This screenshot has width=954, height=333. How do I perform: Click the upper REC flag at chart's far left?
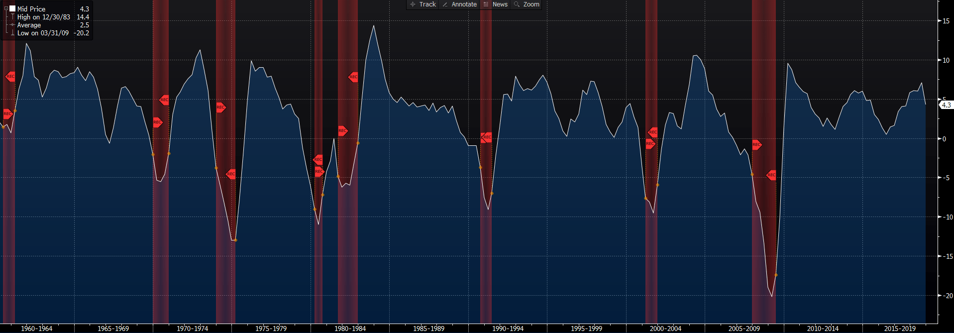[x=10, y=77]
